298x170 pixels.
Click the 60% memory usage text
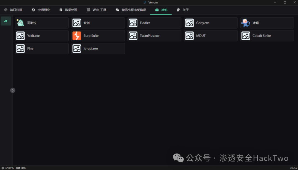coord(23,168)
